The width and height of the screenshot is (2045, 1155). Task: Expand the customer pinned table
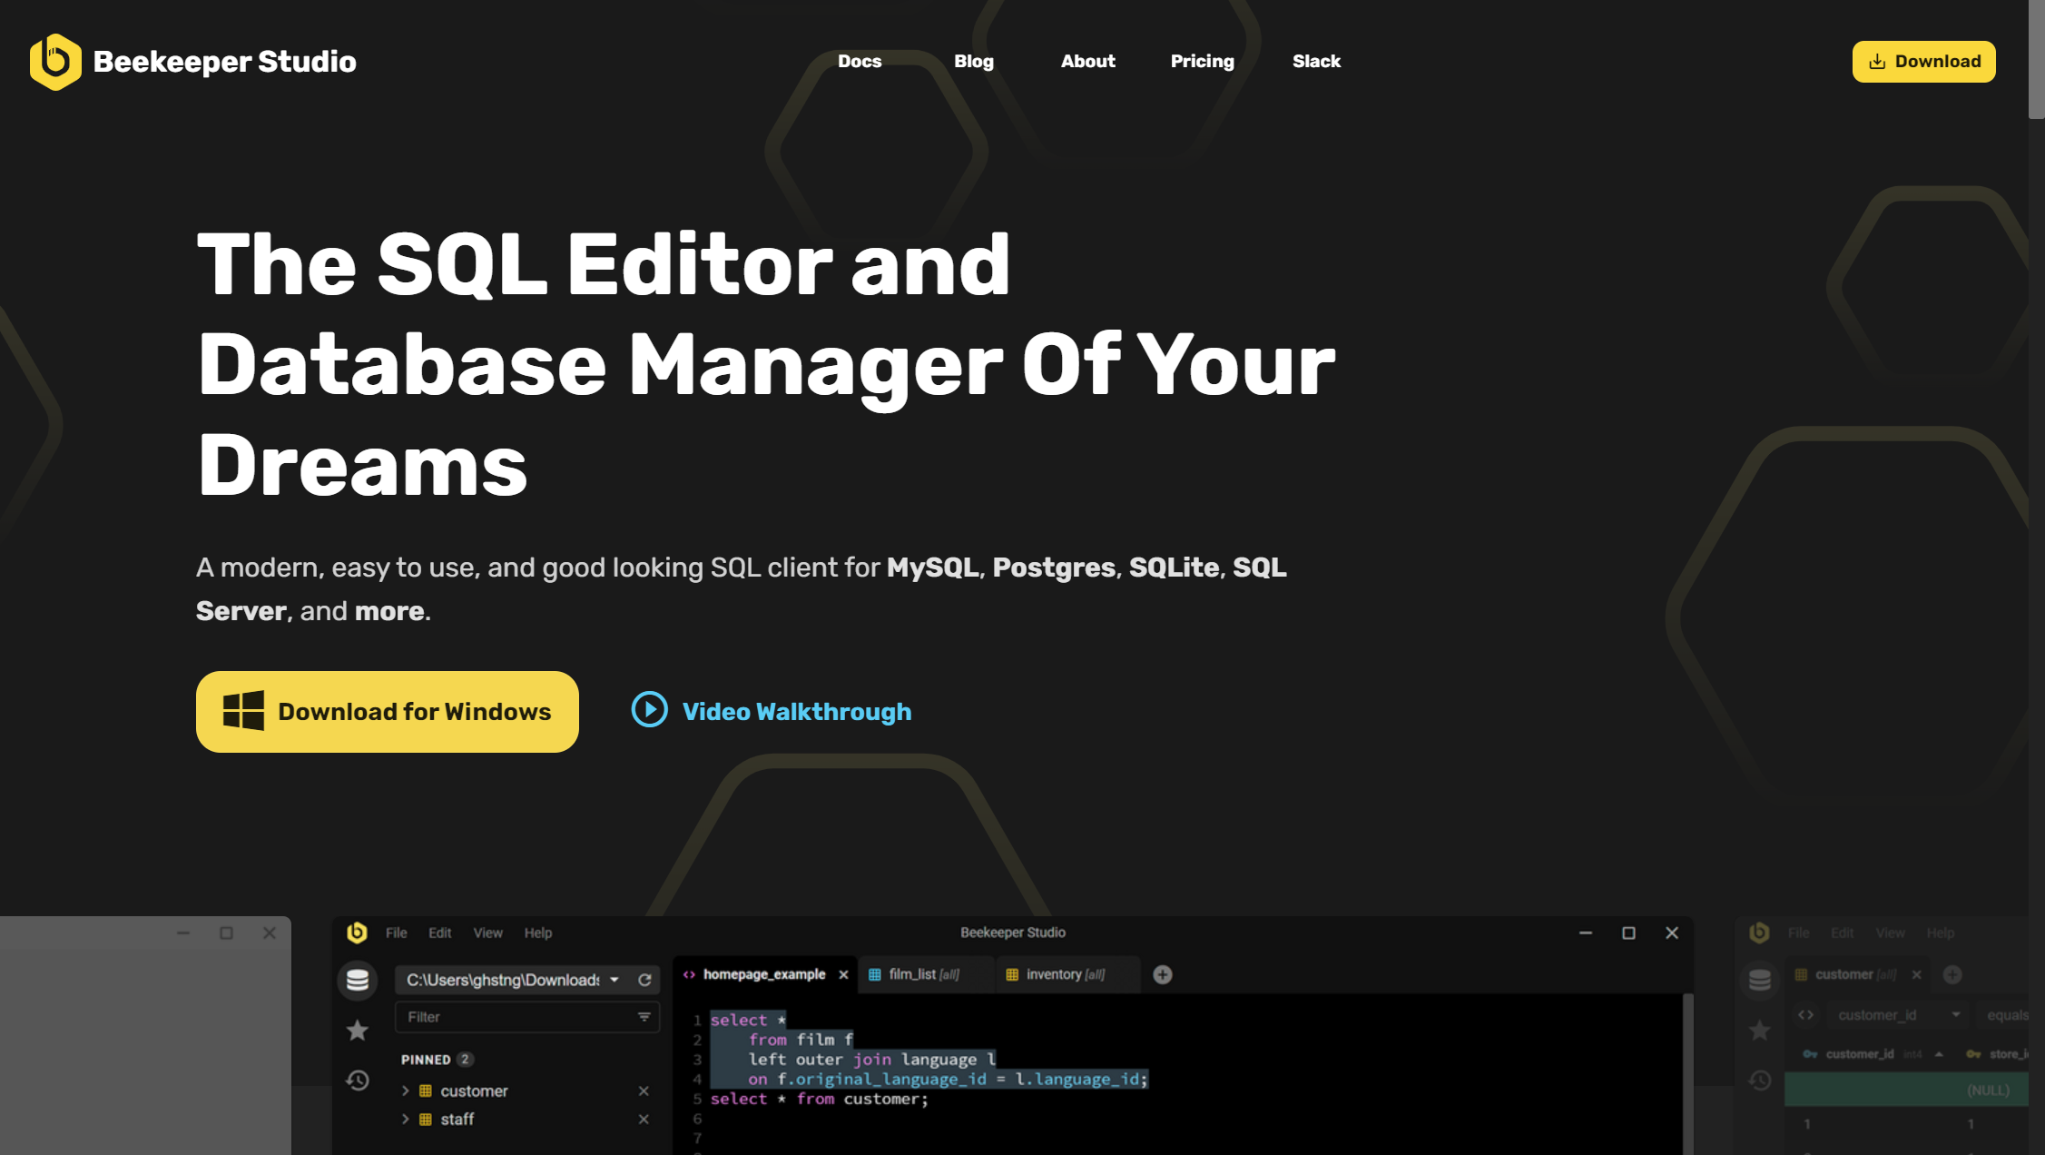406,1091
